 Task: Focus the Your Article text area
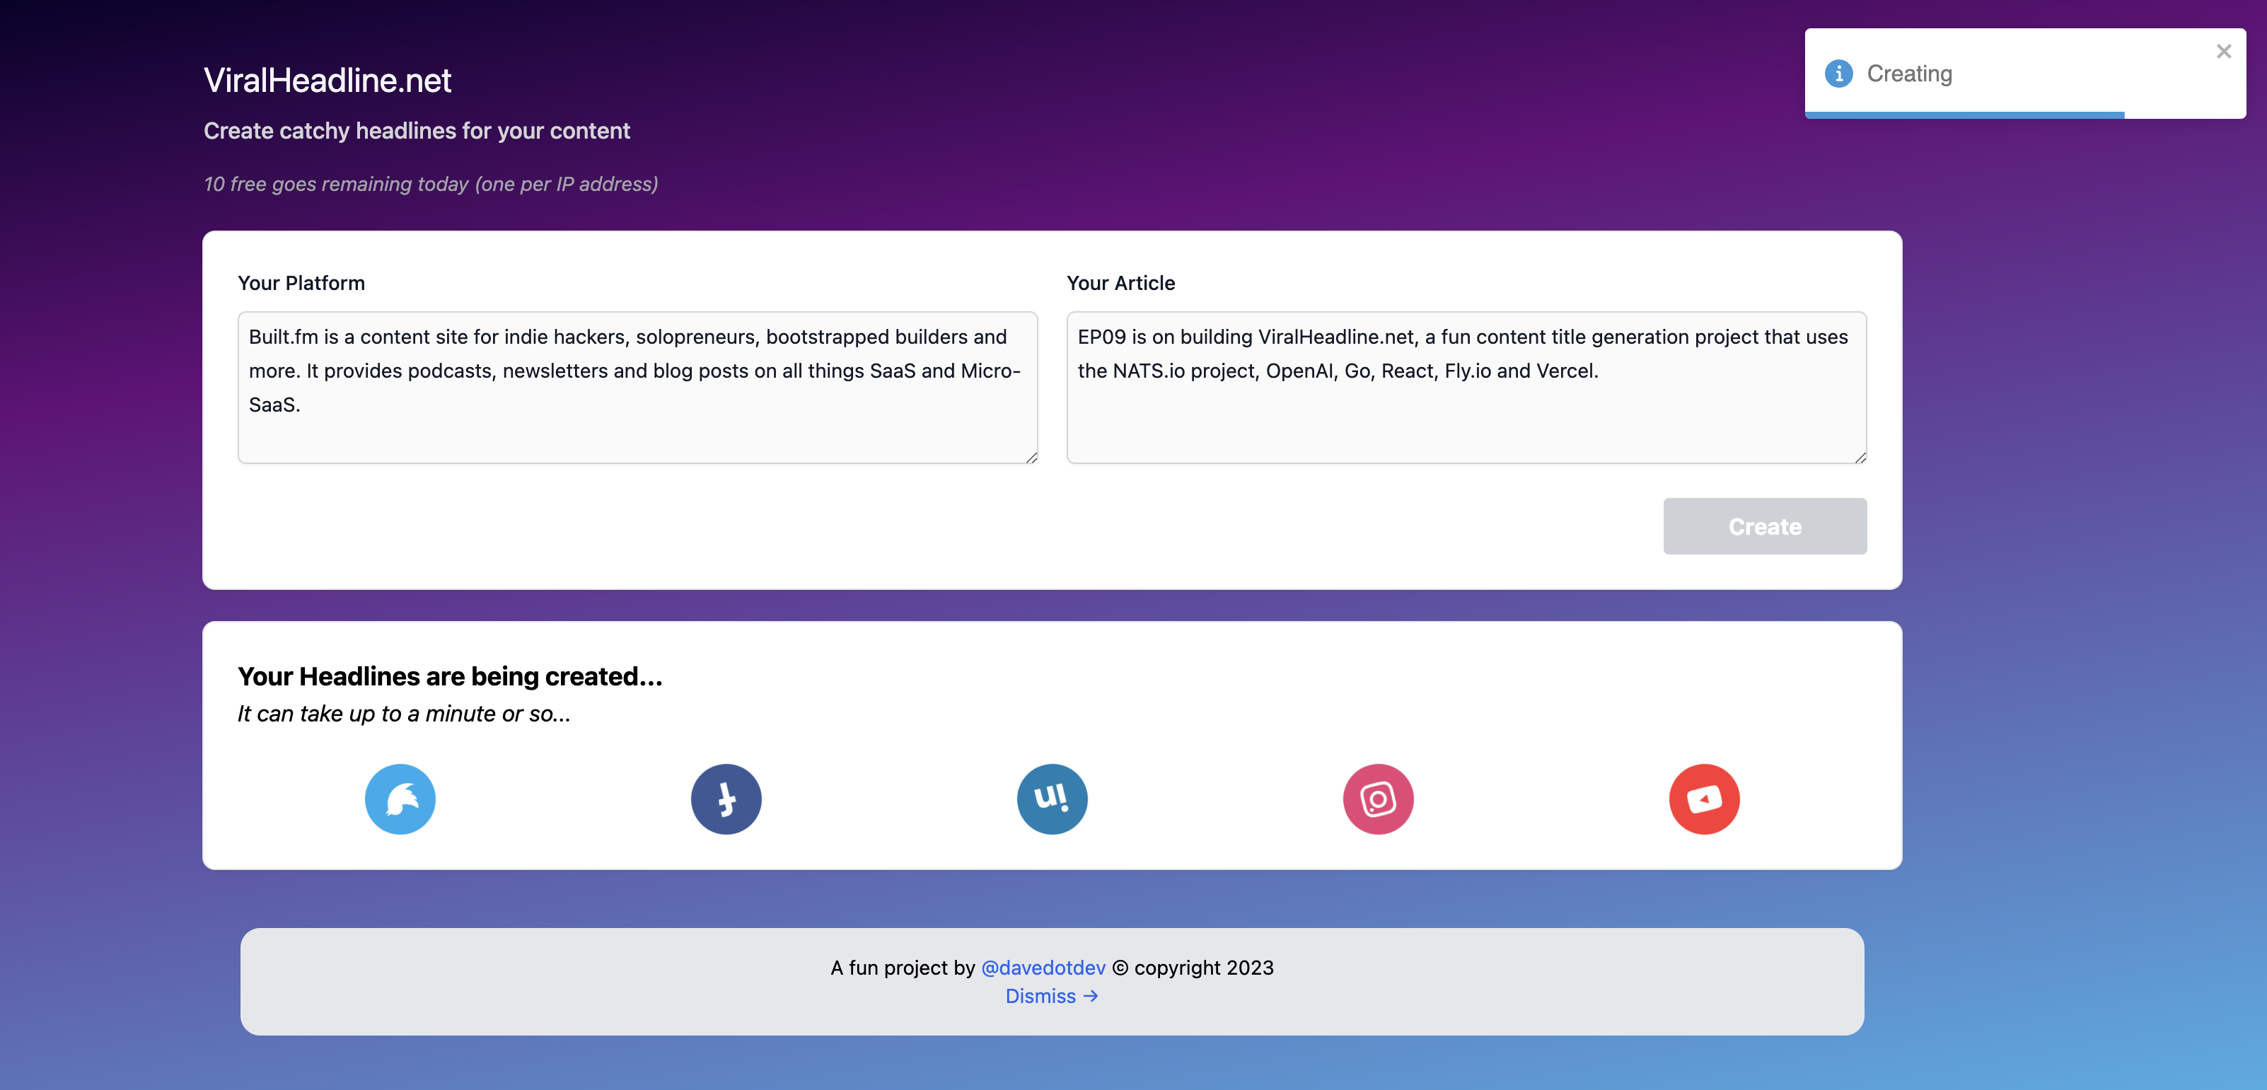1466,387
